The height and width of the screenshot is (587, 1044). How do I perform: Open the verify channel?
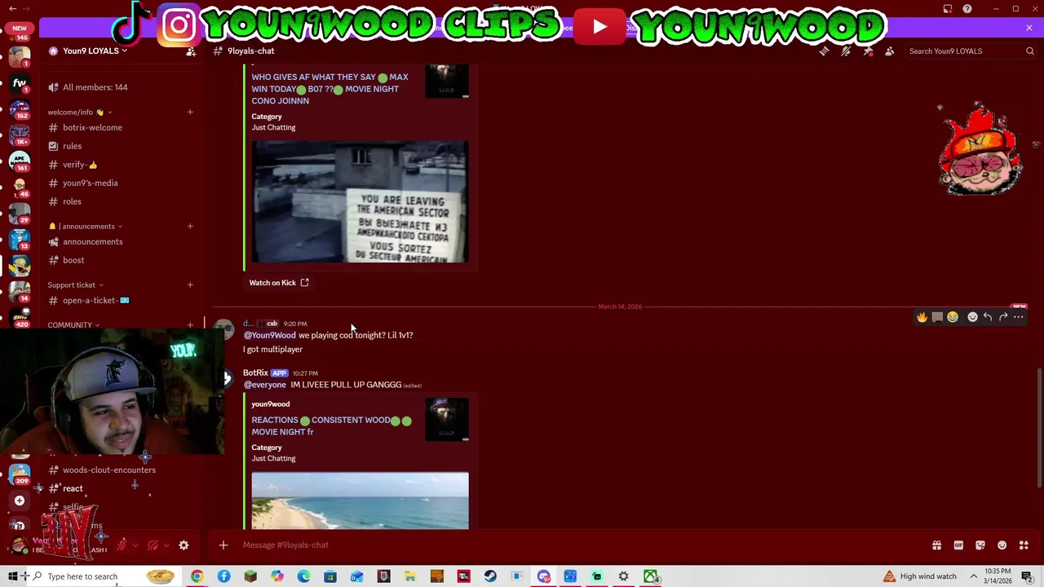click(79, 165)
